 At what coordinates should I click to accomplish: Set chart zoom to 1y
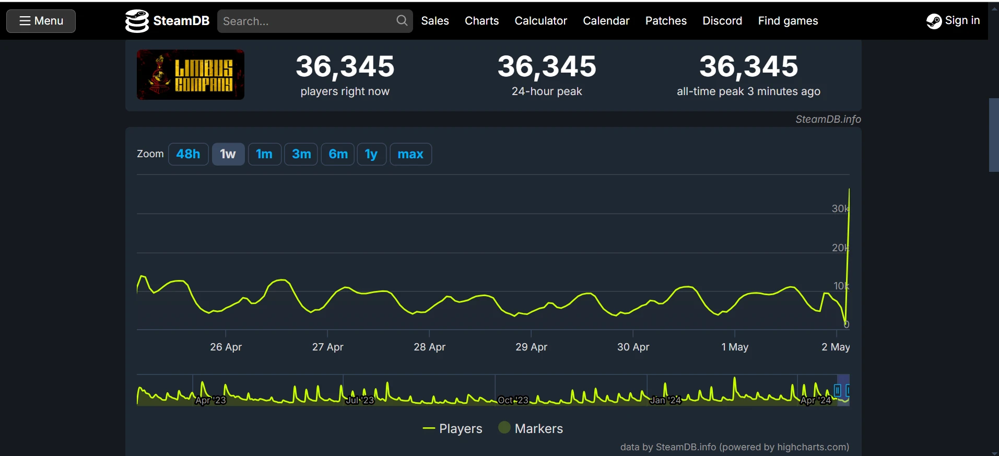(x=371, y=154)
